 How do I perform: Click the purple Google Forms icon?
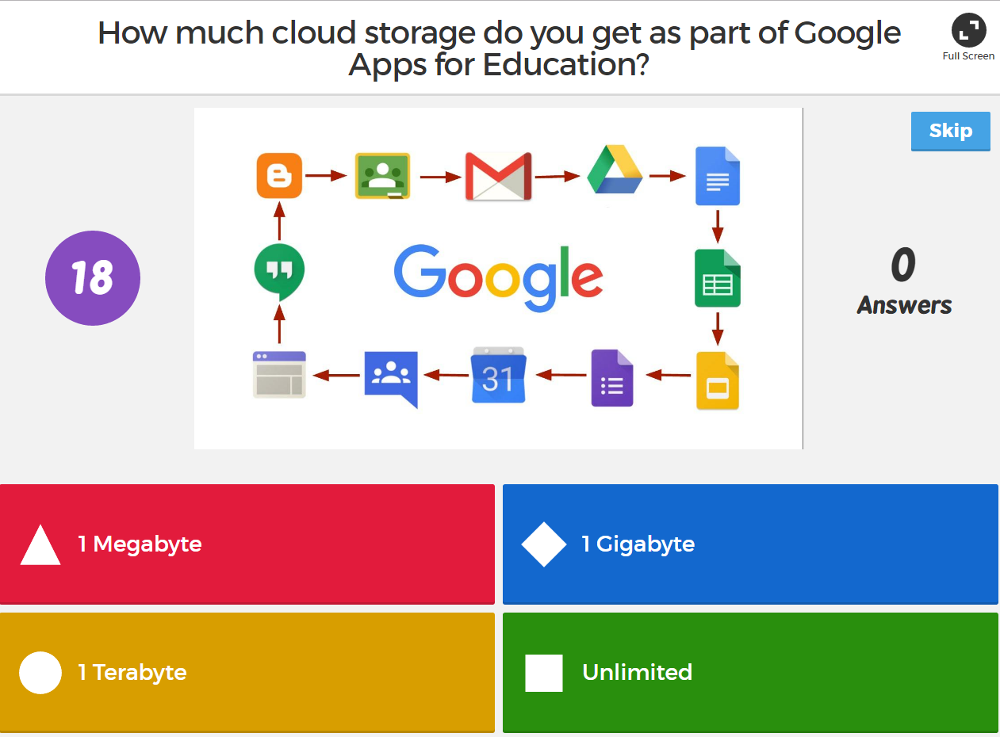click(x=612, y=379)
